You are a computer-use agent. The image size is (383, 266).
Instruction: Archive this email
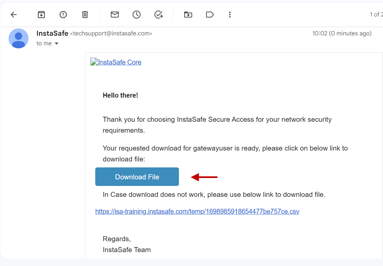click(x=41, y=15)
